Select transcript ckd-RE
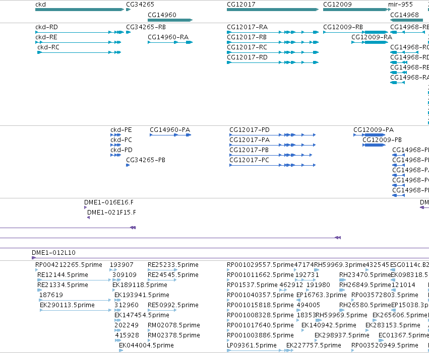Image resolution: width=429 pixels, height=353 pixels. point(46,37)
